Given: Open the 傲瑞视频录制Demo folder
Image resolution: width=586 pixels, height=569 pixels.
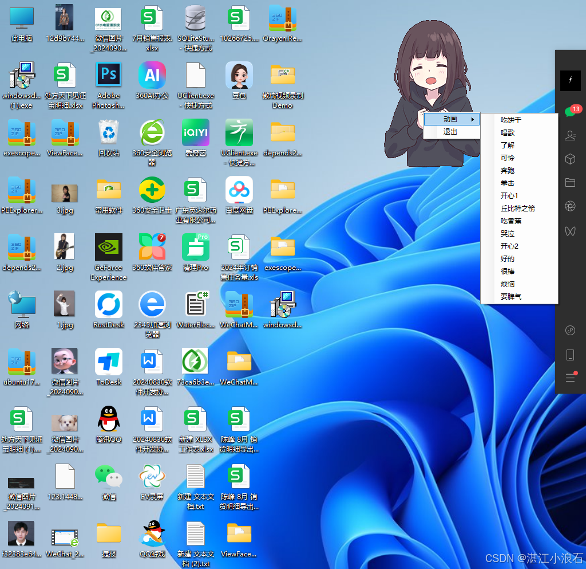Looking at the screenshot, I should [283, 75].
